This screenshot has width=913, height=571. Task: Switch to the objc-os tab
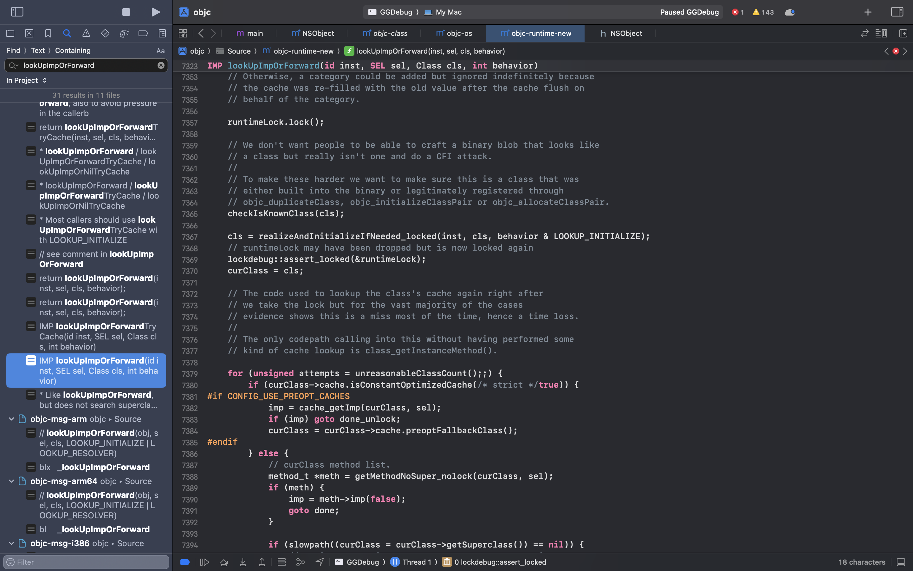(454, 33)
